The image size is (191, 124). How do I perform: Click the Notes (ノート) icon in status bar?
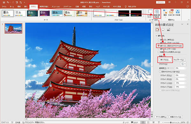click(126, 122)
